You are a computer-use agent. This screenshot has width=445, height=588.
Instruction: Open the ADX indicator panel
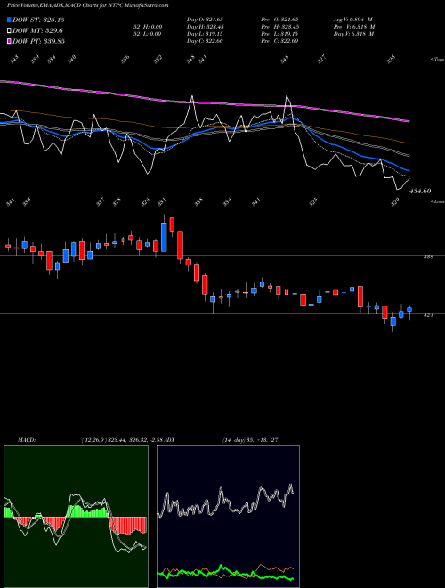[x=228, y=517]
